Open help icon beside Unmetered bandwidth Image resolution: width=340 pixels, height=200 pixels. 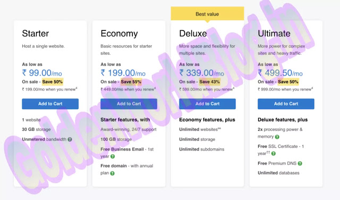[70, 139]
